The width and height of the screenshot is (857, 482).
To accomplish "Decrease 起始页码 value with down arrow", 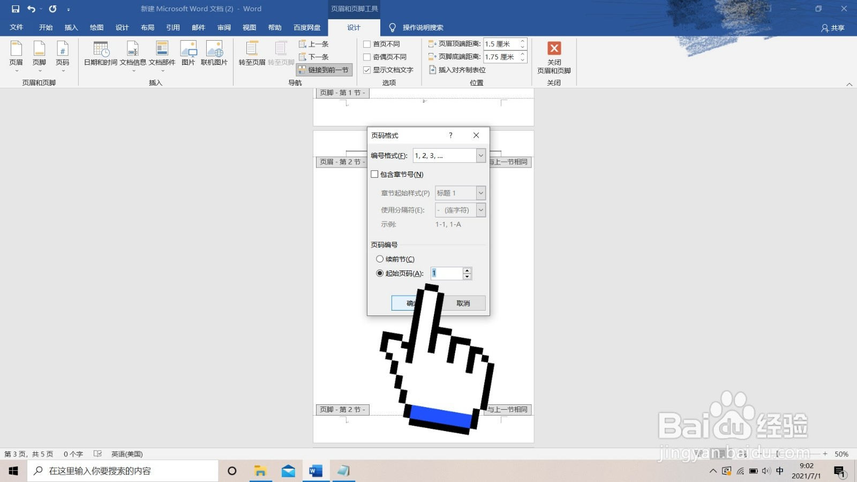I will click(467, 276).
